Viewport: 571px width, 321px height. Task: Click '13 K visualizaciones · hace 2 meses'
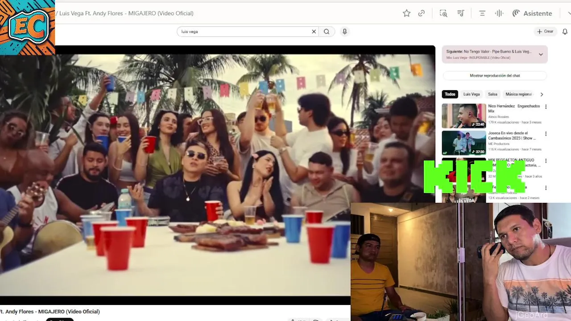(x=513, y=198)
